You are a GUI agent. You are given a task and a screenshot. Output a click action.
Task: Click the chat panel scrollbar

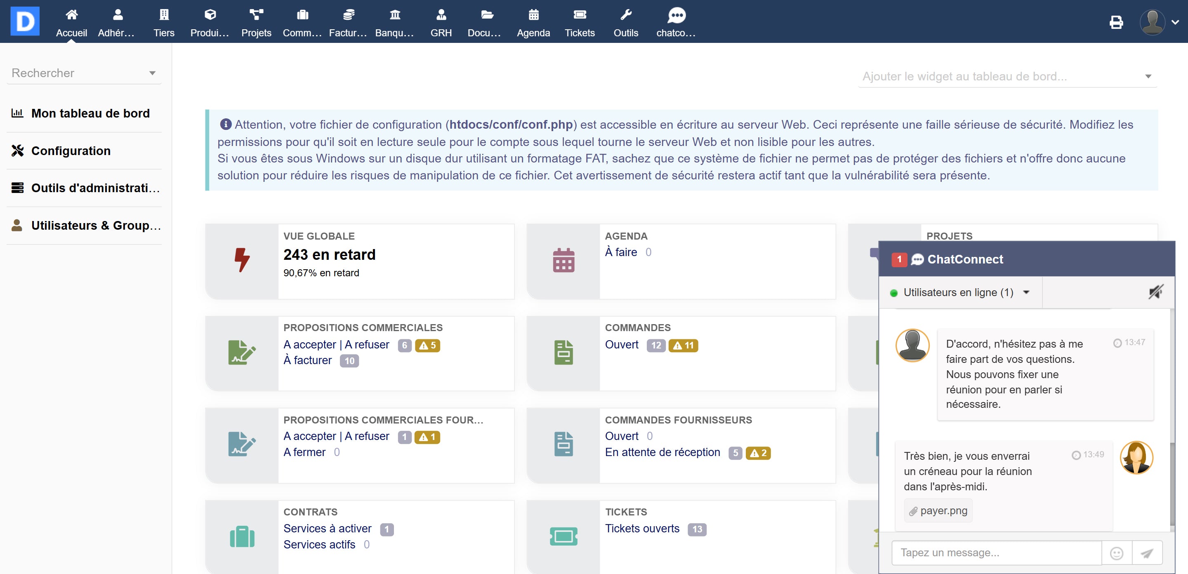1172,483
